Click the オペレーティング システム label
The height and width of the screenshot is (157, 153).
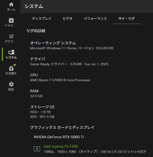[x=53, y=43]
